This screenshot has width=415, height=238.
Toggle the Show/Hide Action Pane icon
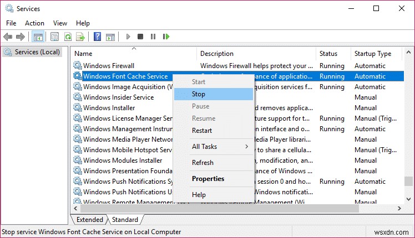(x=110, y=37)
